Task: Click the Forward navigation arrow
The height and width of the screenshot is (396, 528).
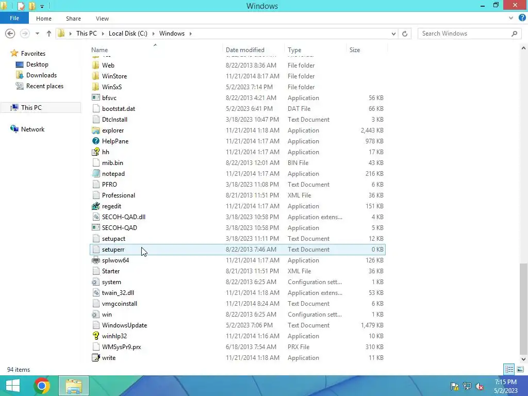Action: tap(25, 34)
